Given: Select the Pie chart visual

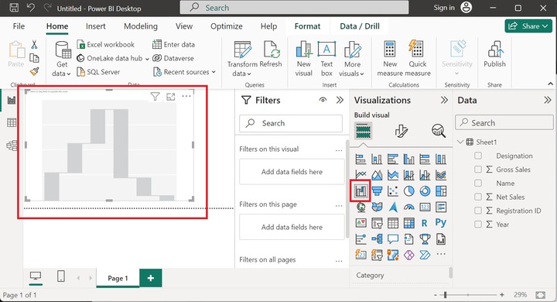Looking at the screenshot, I should [409, 191].
